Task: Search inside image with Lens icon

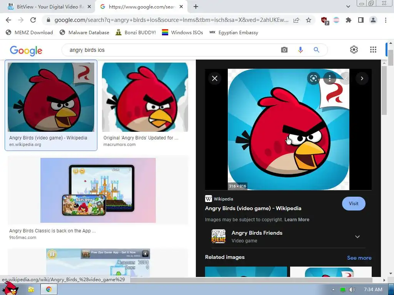Action: (313, 78)
